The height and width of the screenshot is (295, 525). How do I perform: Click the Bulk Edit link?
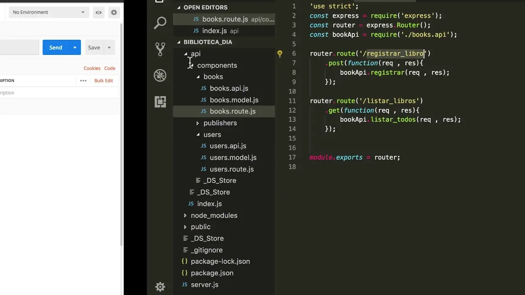(103, 81)
